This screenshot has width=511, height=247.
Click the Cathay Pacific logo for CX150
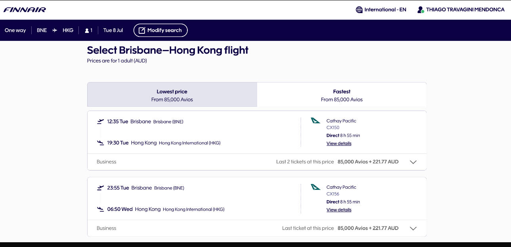(x=315, y=121)
